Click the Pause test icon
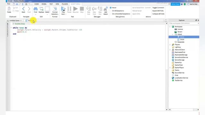 69,9
